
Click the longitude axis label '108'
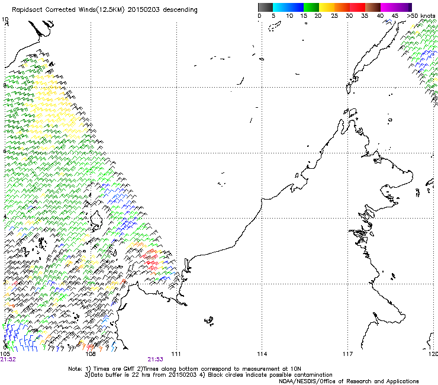[91, 354]
